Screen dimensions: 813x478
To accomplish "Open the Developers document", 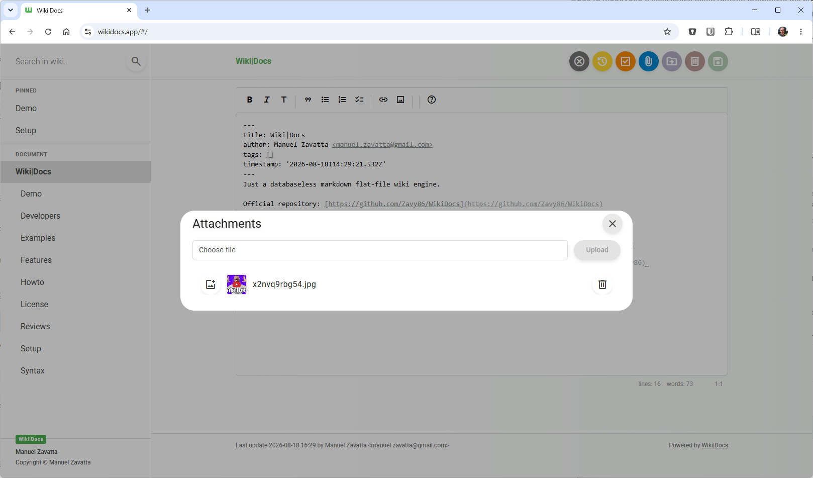I will pyautogui.click(x=75, y=216).
